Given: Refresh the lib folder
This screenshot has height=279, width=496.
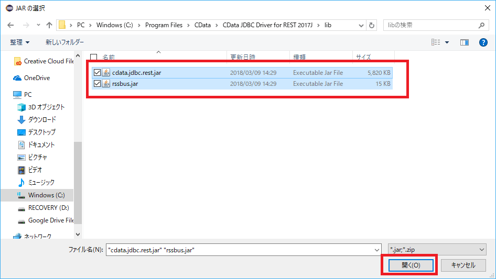Looking at the screenshot, I should [372, 25].
